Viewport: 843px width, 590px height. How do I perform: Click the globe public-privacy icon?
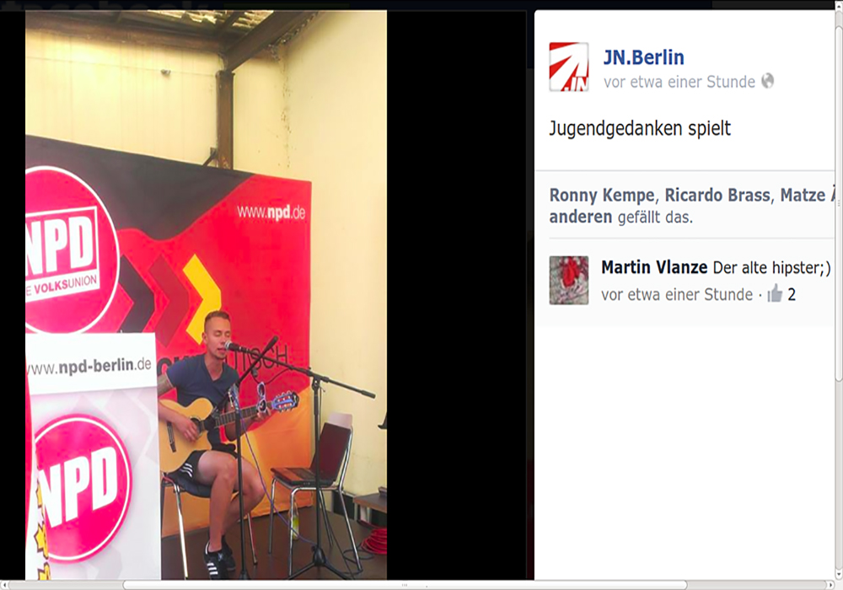tap(768, 81)
